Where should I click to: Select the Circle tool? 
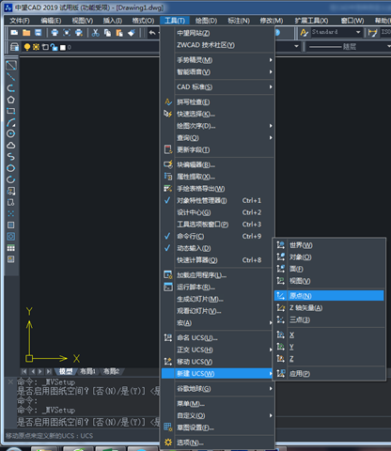(x=11, y=133)
